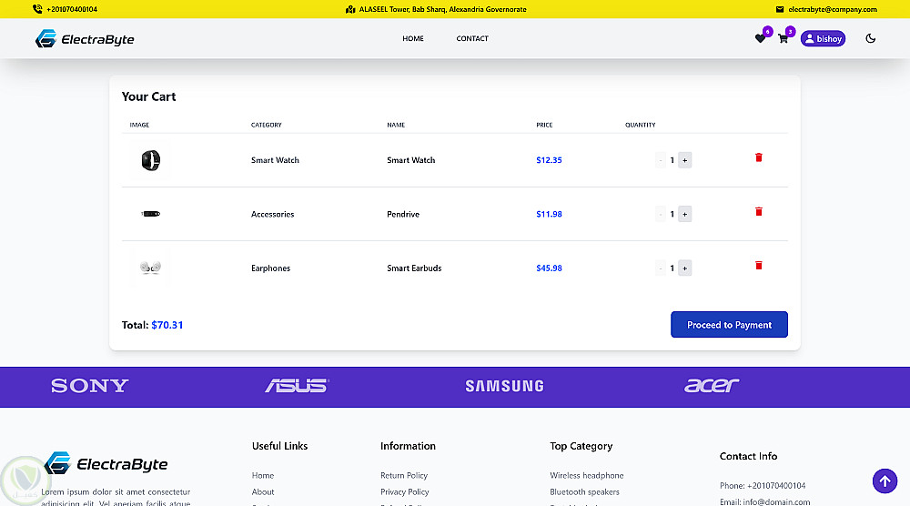
Task: Go to the CONTACT menu item
Action: pos(472,38)
